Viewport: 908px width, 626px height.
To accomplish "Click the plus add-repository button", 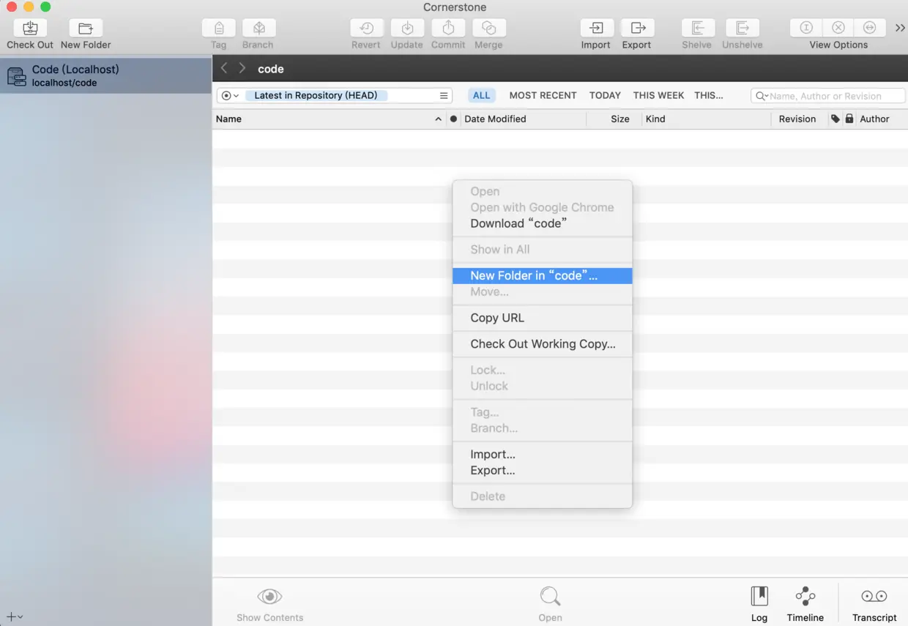I will point(15,616).
